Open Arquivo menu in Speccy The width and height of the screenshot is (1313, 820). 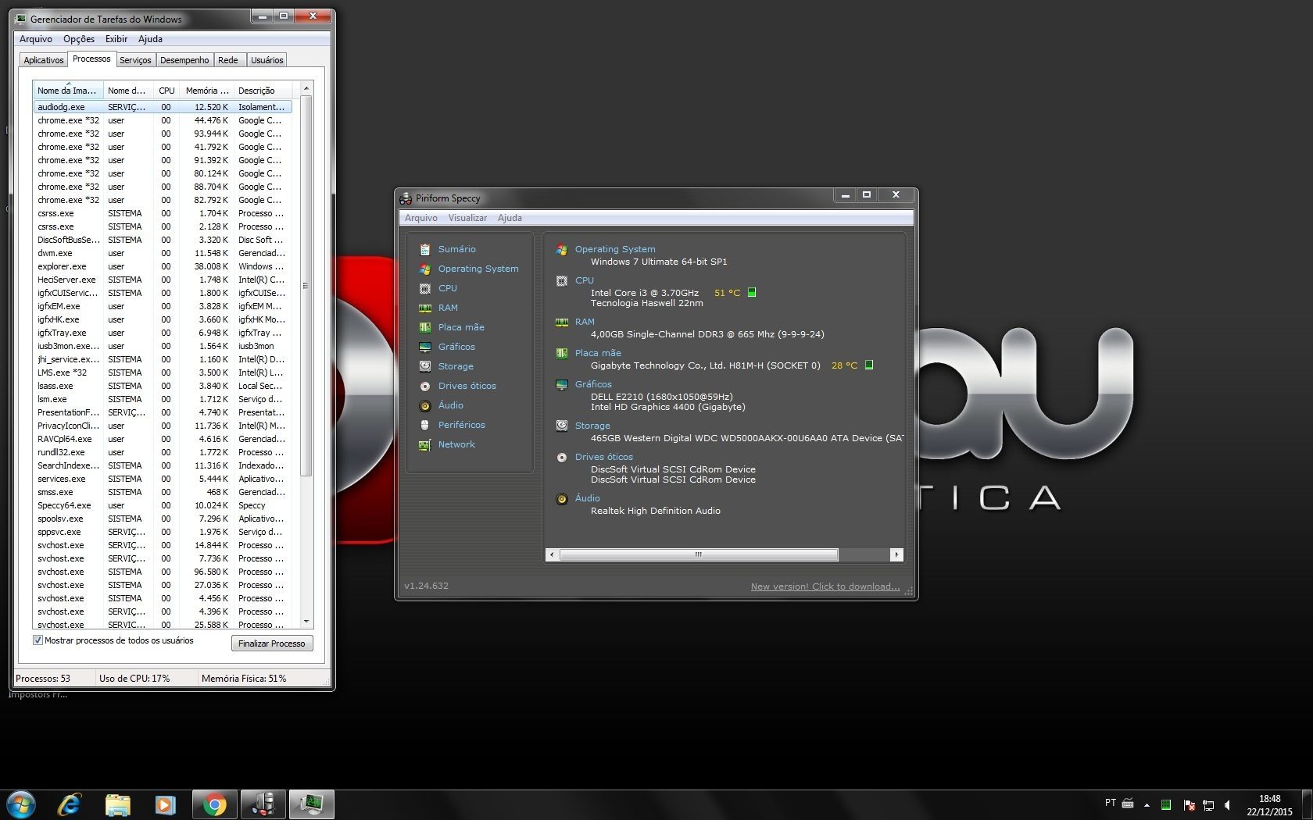tap(421, 218)
